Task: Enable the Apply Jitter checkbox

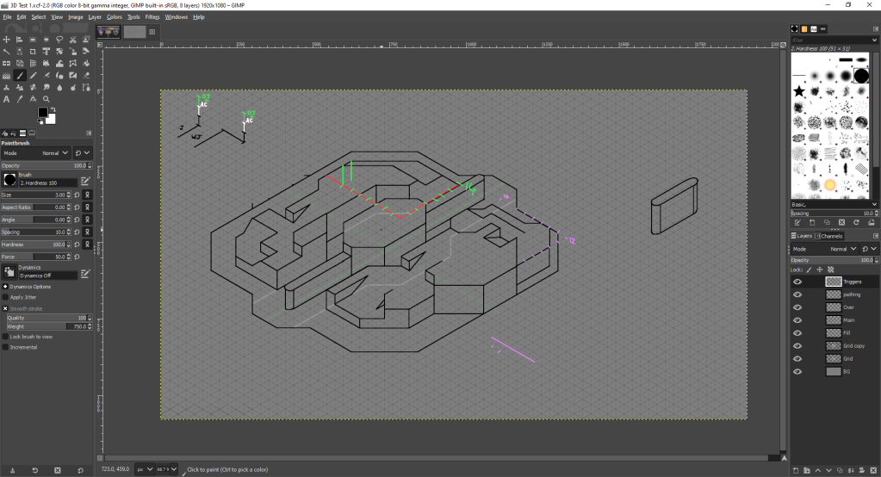Action: (x=5, y=296)
